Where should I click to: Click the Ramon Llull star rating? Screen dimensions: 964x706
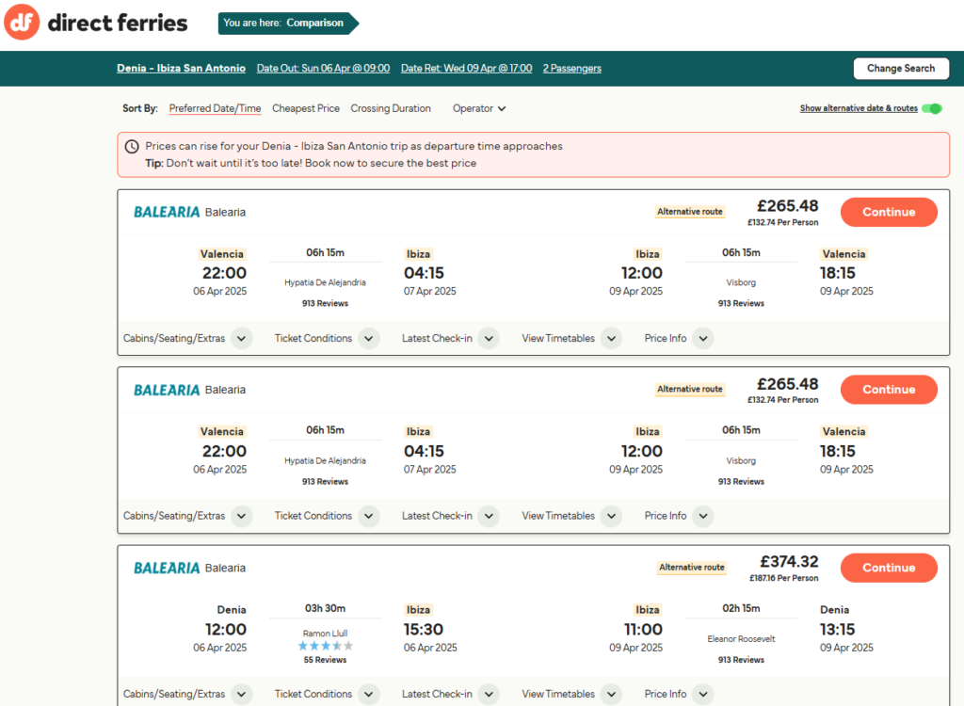(x=325, y=647)
